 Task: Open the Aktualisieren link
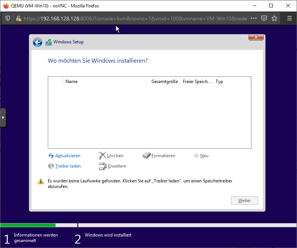[x=68, y=156]
